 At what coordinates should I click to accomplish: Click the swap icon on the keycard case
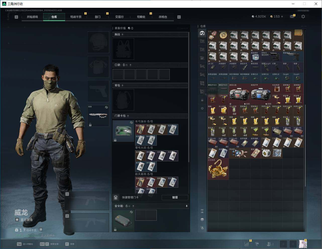(x=131, y=122)
